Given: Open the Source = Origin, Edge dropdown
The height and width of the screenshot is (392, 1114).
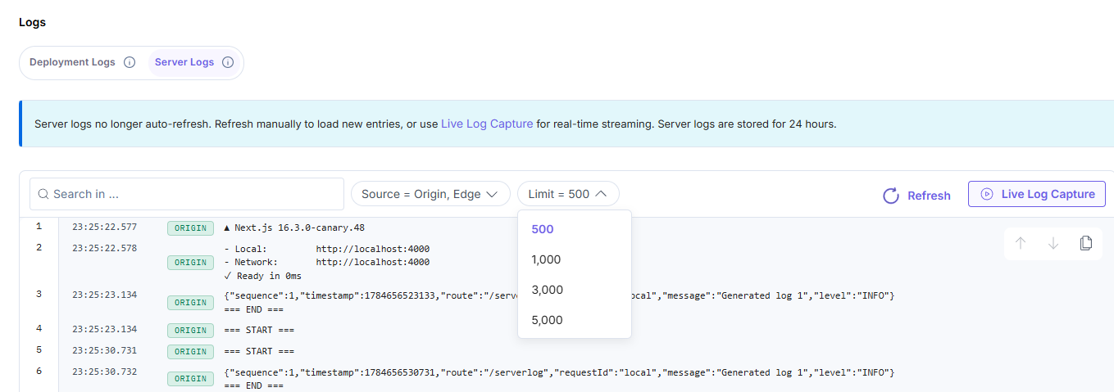Looking at the screenshot, I should (x=430, y=194).
